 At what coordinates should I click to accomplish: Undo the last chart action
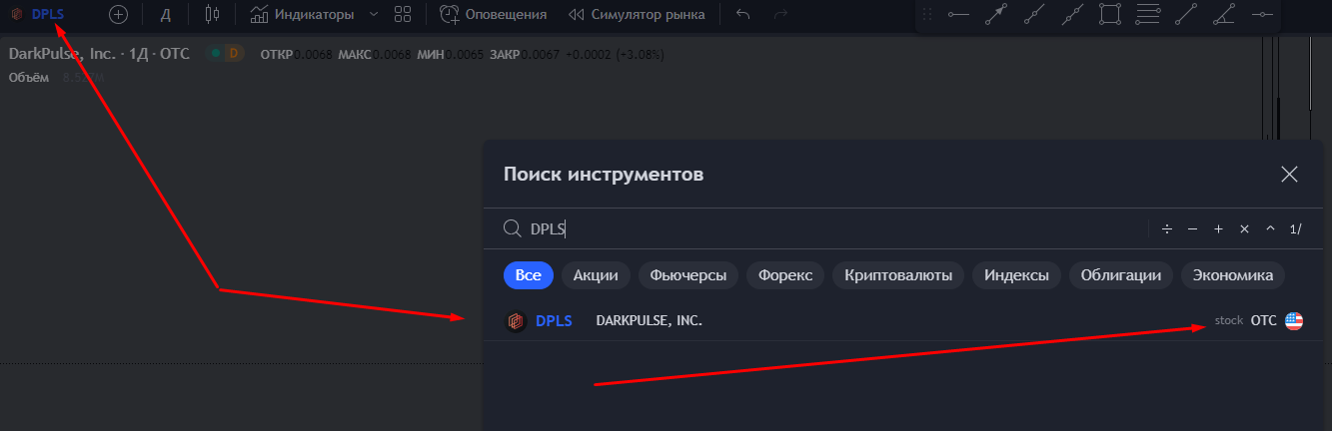tap(742, 15)
